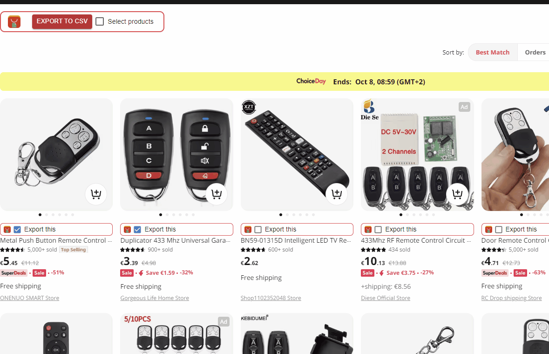Click the EXPORT TO CSV button

62,21
